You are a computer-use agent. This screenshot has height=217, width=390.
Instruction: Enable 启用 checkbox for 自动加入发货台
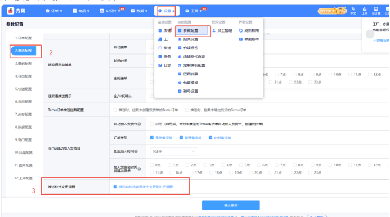coord(152,124)
